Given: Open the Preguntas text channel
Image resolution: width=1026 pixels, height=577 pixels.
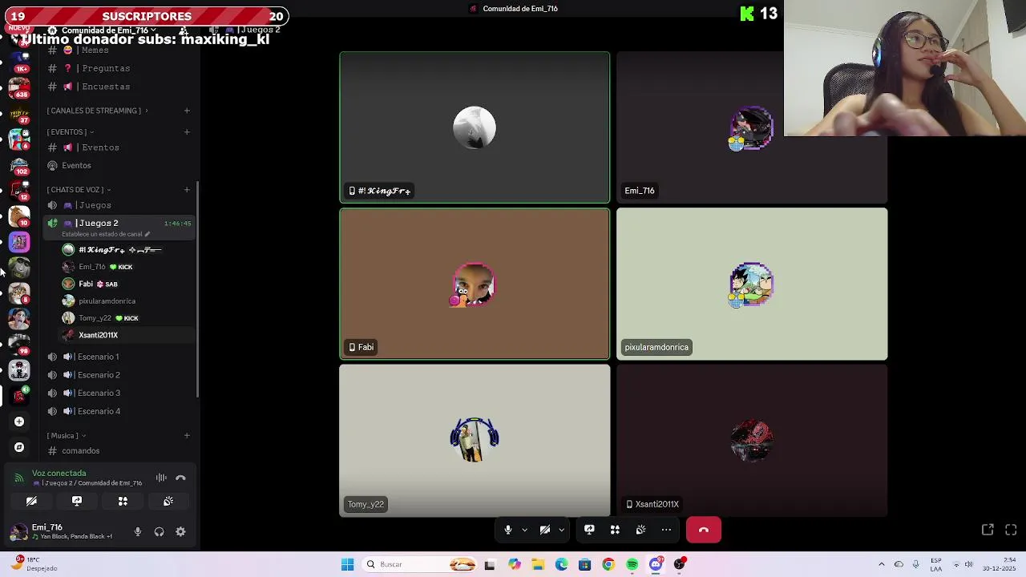Looking at the screenshot, I should tap(119, 68).
